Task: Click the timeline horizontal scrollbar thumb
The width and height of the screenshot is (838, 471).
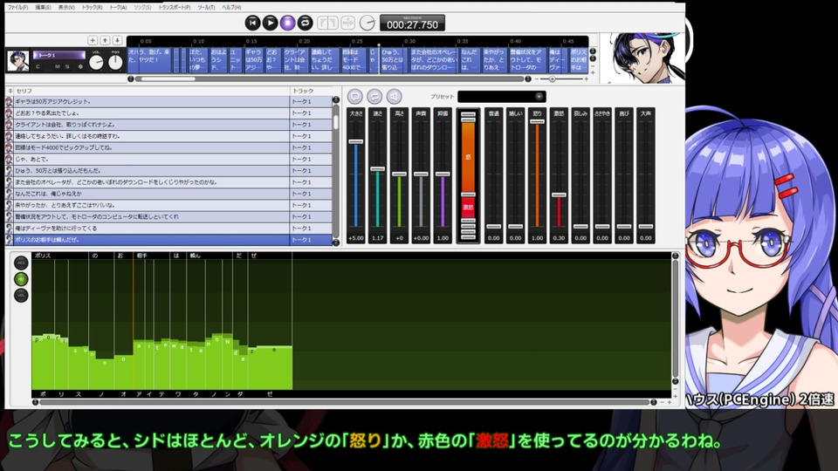Action: 168,79
